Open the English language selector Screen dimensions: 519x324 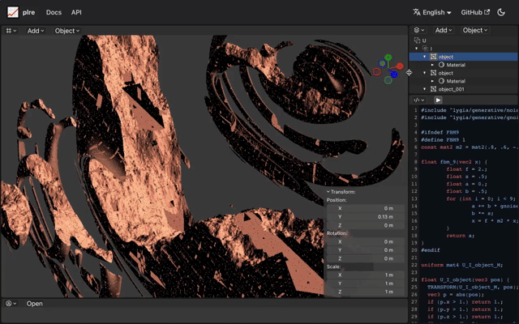432,12
